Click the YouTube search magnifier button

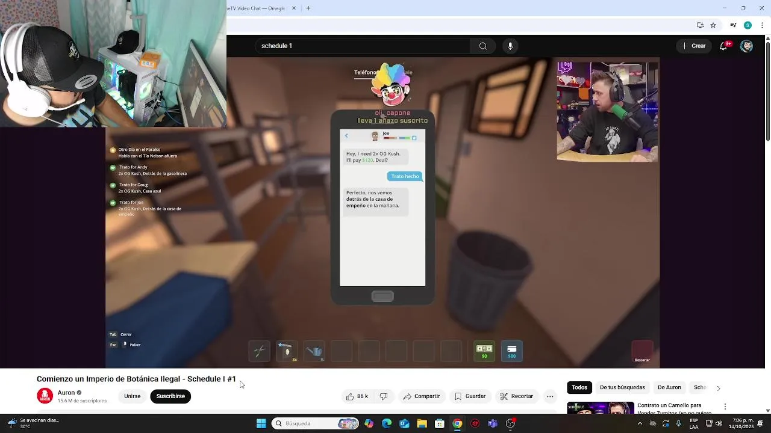tap(483, 46)
